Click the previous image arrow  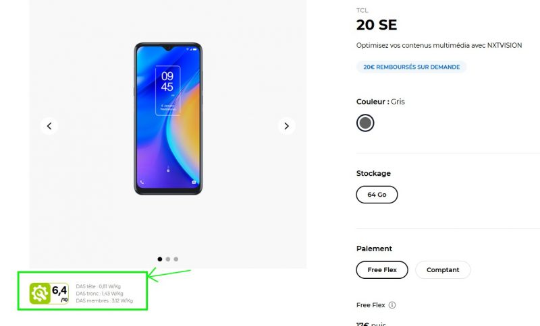[x=49, y=126]
